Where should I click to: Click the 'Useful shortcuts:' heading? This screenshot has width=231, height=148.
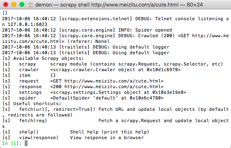tap(37, 104)
